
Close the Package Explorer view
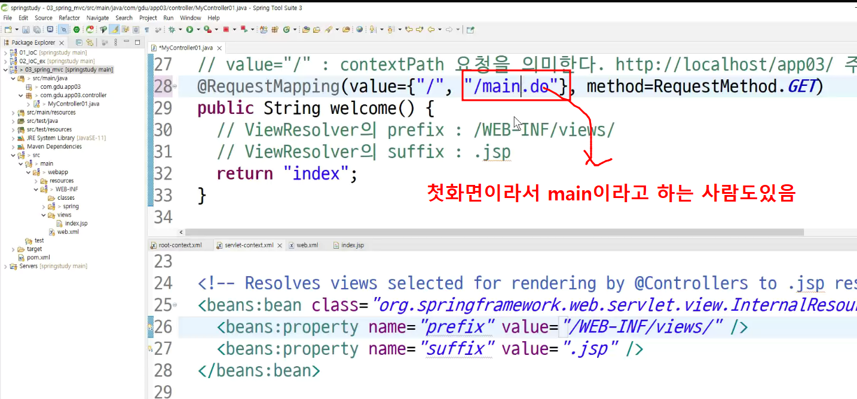[62, 42]
